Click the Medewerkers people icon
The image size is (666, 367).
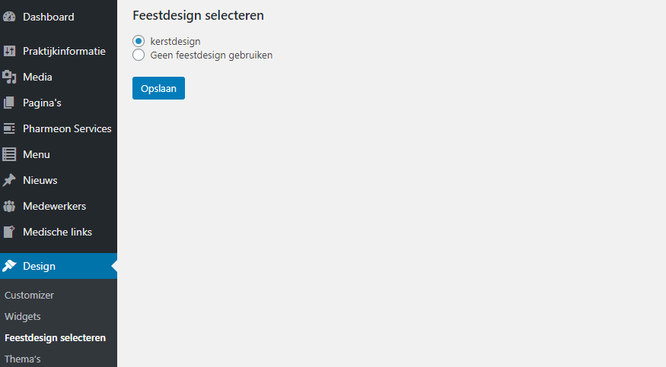coord(9,206)
